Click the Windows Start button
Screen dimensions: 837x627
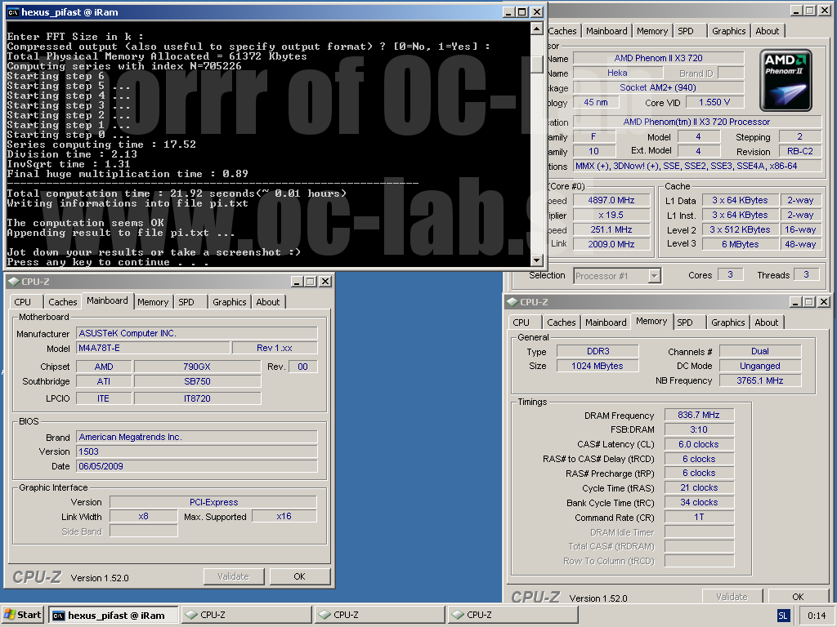(22, 615)
